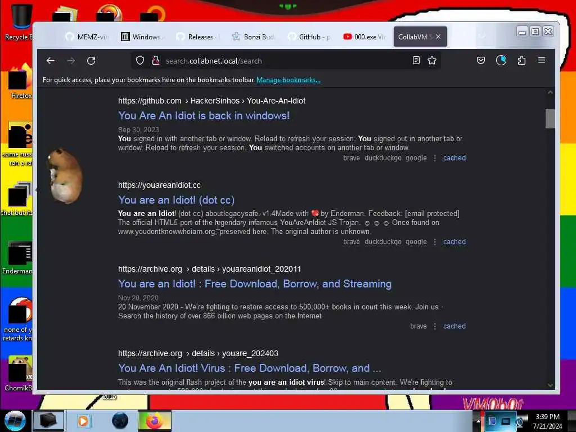Click the scrollbar up arrow
Viewport: 576px width, 432px height.
pyautogui.click(x=550, y=93)
